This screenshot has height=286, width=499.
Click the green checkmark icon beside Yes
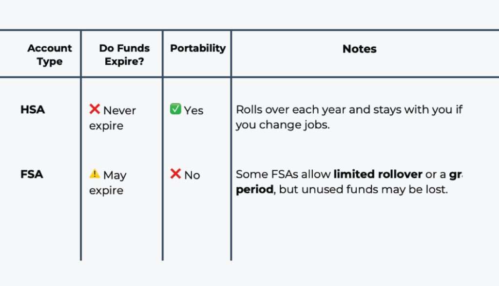pos(175,109)
